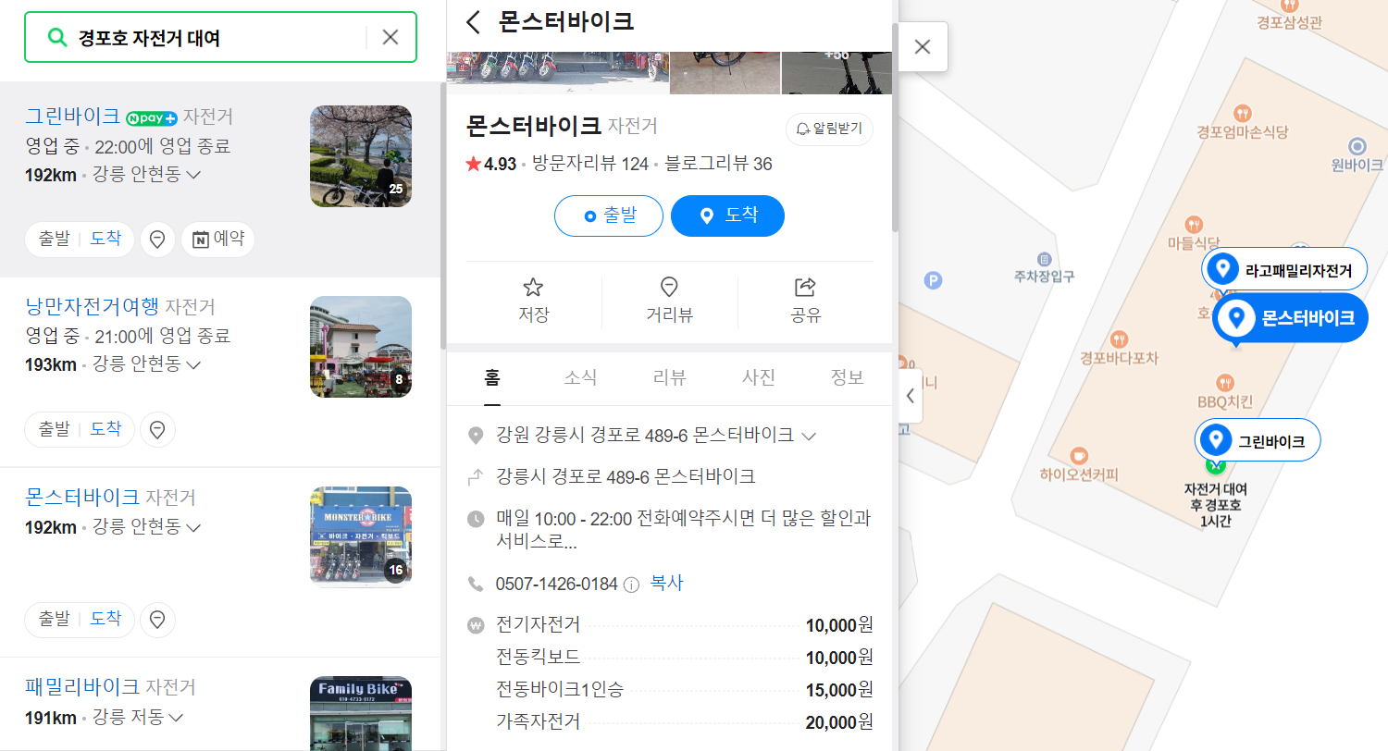Close the detail panel with the X button
The height and width of the screenshot is (751, 1388).
coord(923,47)
